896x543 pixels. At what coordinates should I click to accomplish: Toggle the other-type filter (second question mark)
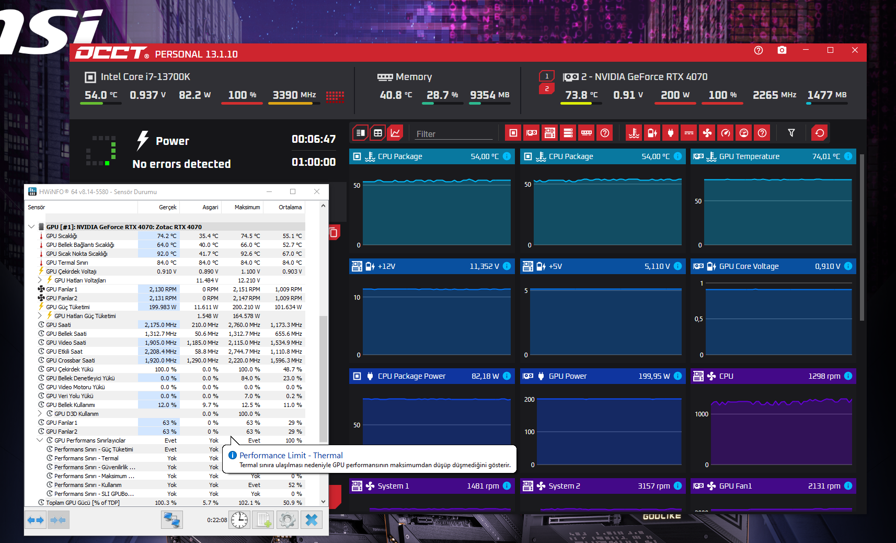[x=762, y=133]
